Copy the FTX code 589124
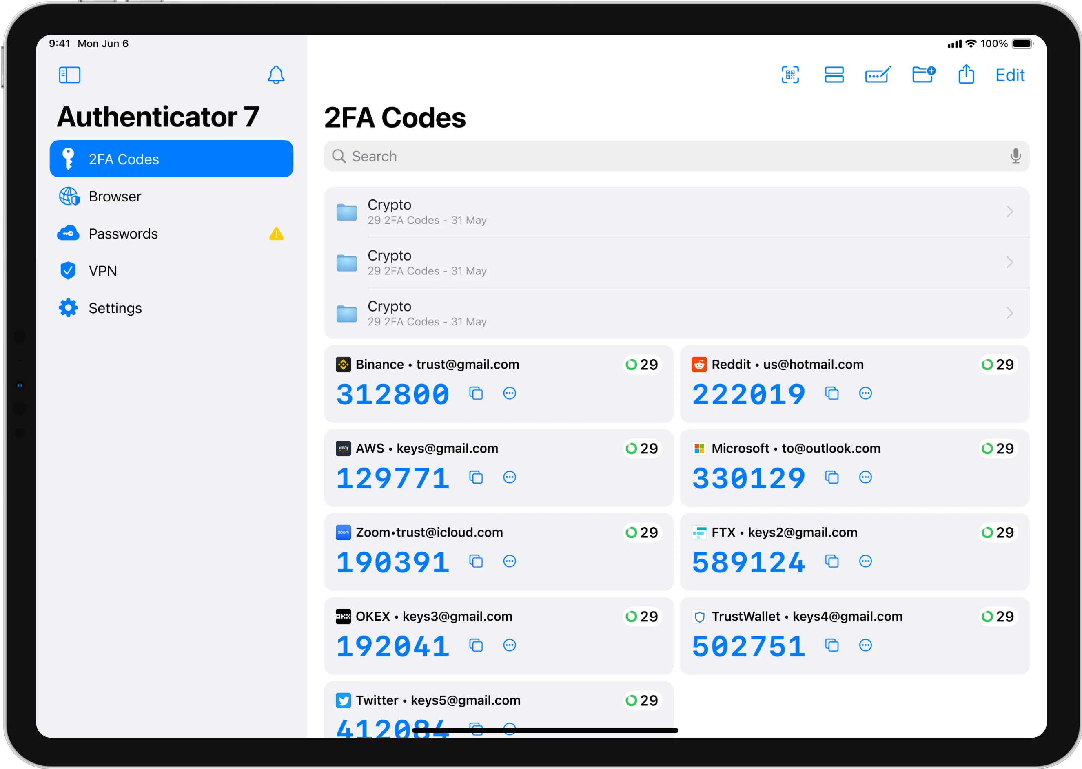 (x=831, y=561)
